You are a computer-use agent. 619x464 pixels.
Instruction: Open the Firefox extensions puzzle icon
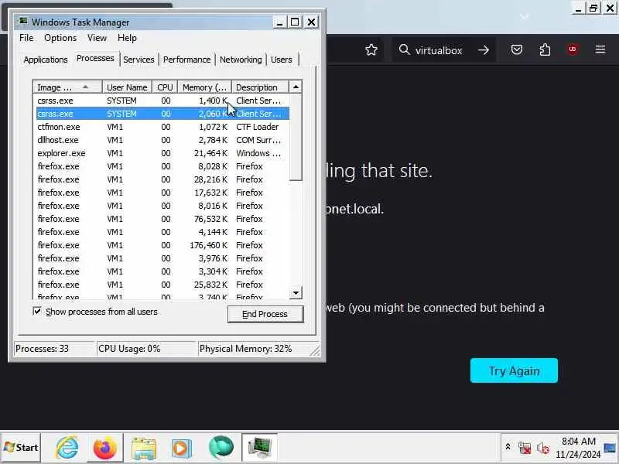coord(545,49)
